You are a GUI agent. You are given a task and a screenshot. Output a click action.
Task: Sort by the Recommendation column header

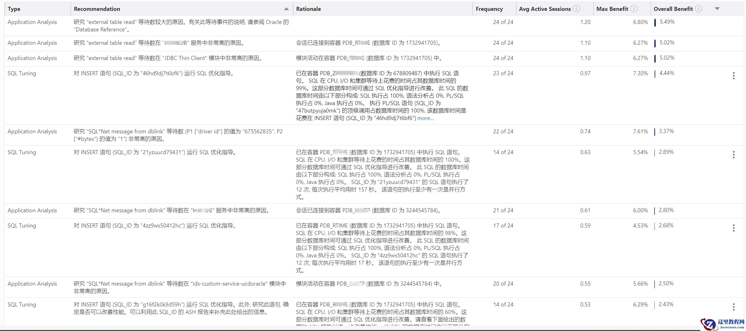97,9
